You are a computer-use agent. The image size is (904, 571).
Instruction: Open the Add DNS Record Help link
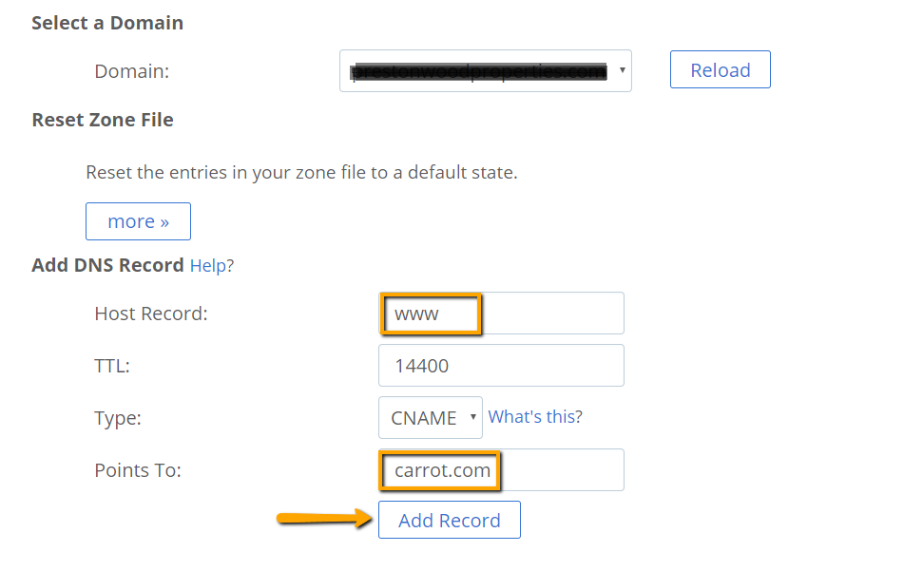coord(212,266)
